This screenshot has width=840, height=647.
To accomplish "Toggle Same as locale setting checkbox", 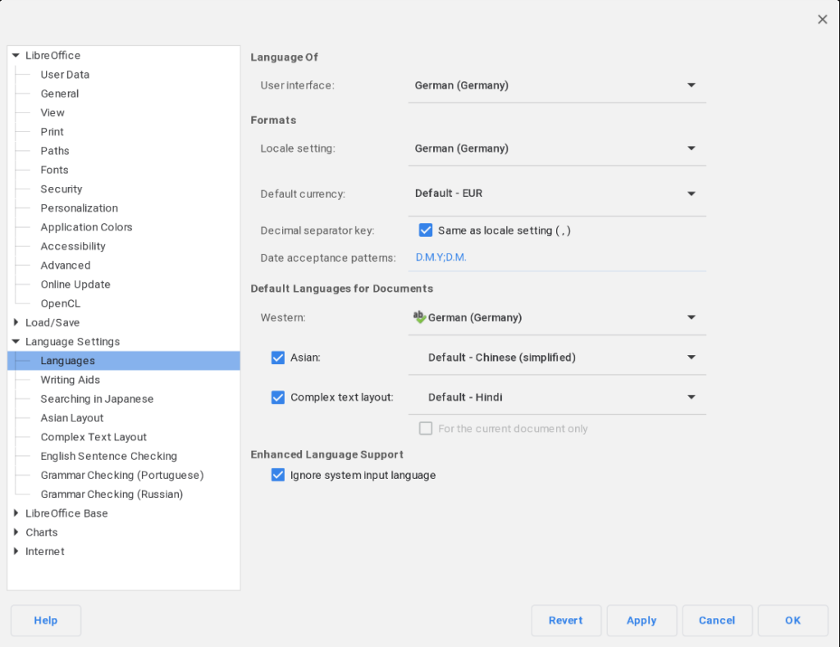I will point(426,230).
